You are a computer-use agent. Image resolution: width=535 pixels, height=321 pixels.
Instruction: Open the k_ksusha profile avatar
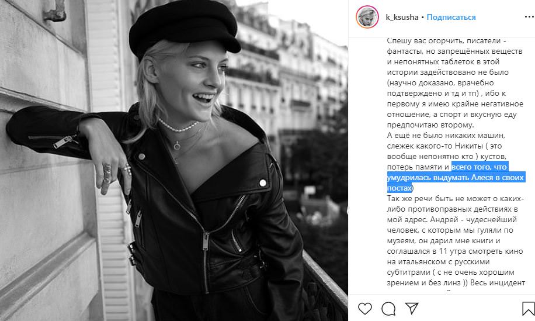[367, 17]
